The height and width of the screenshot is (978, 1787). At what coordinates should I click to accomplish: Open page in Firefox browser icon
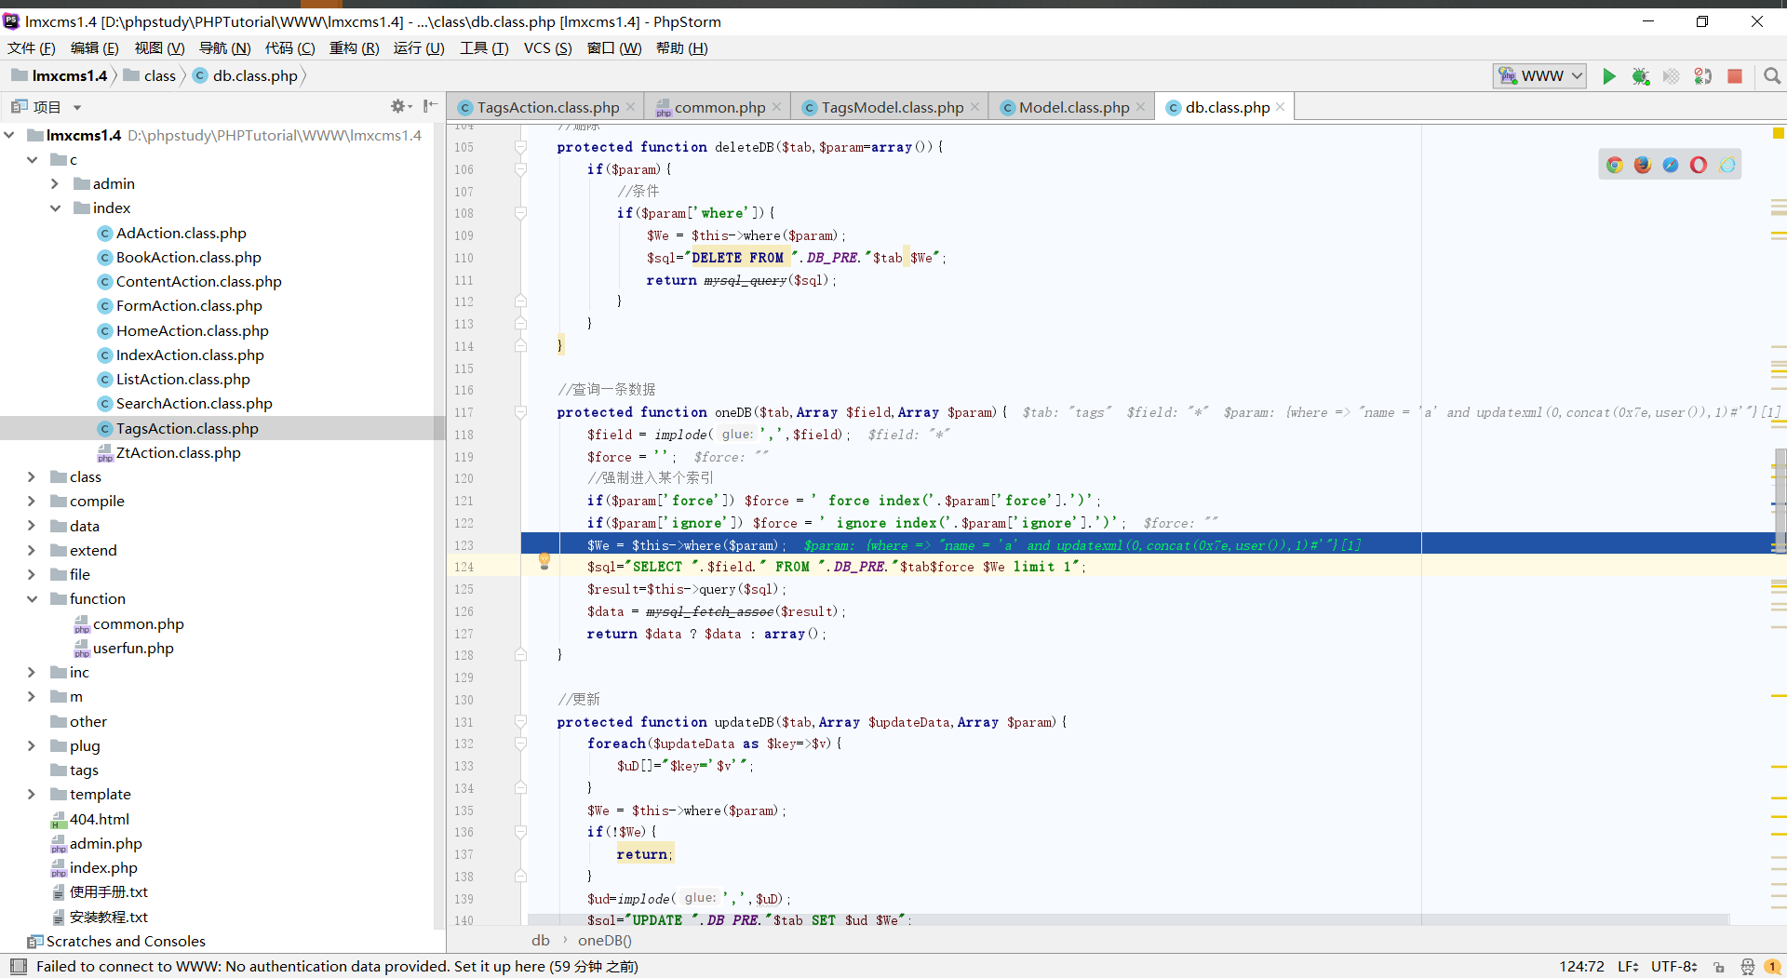point(1643,165)
